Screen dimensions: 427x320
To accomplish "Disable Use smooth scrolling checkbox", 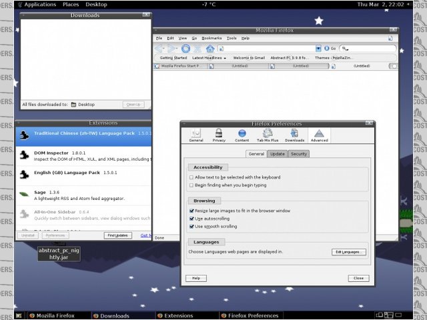I will [x=192, y=227].
